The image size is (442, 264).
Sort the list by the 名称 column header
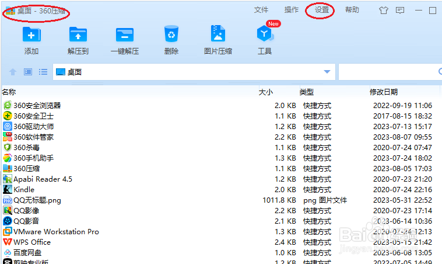9,92
